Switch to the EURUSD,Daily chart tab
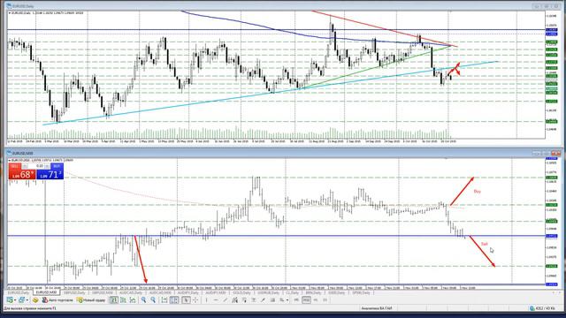This screenshot has height=318, width=566. 19,292
